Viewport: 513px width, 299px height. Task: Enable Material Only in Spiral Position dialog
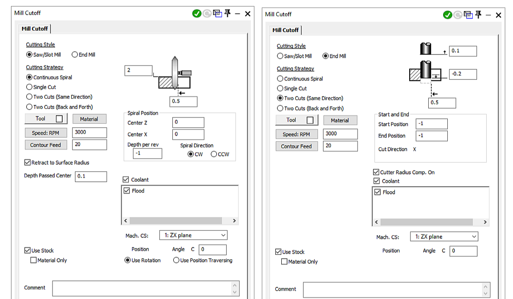tap(49, 261)
